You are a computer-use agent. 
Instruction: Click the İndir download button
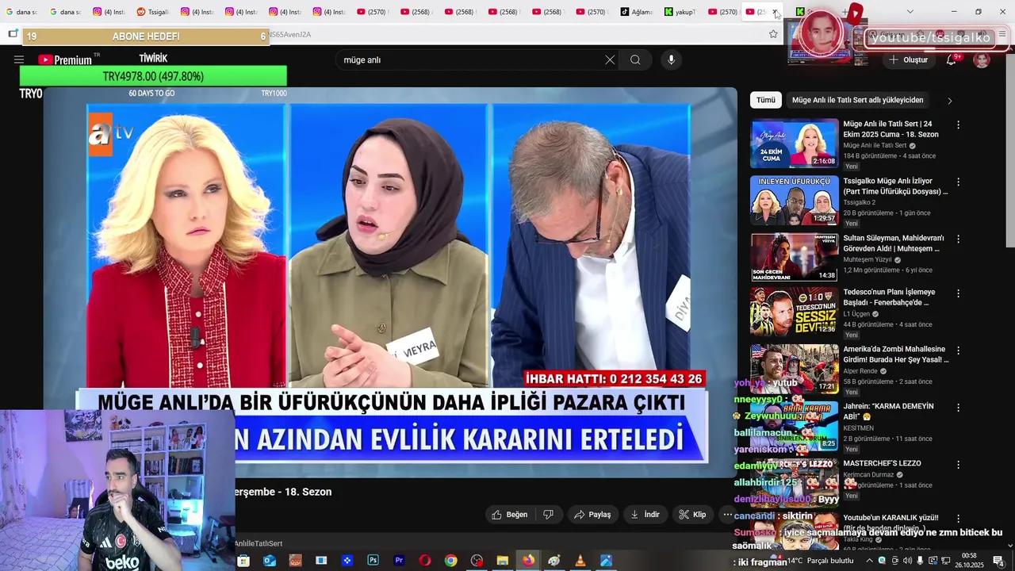(645, 515)
